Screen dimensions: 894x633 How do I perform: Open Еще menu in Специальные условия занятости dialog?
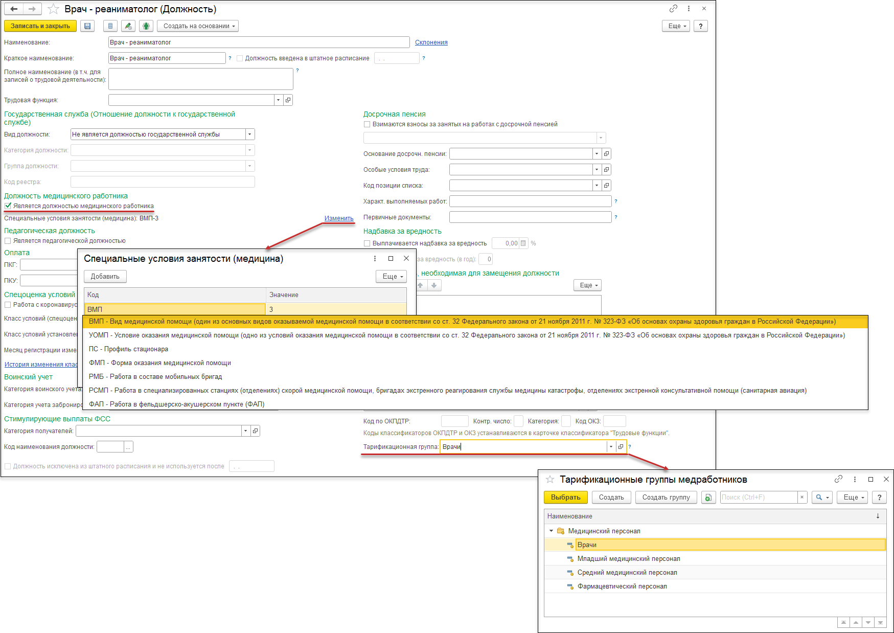point(392,277)
